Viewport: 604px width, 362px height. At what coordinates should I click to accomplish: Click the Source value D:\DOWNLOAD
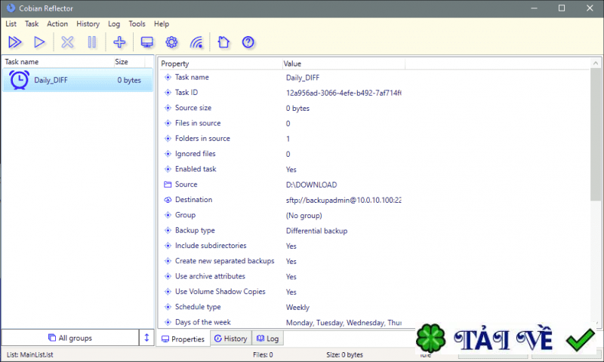coord(311,185)
